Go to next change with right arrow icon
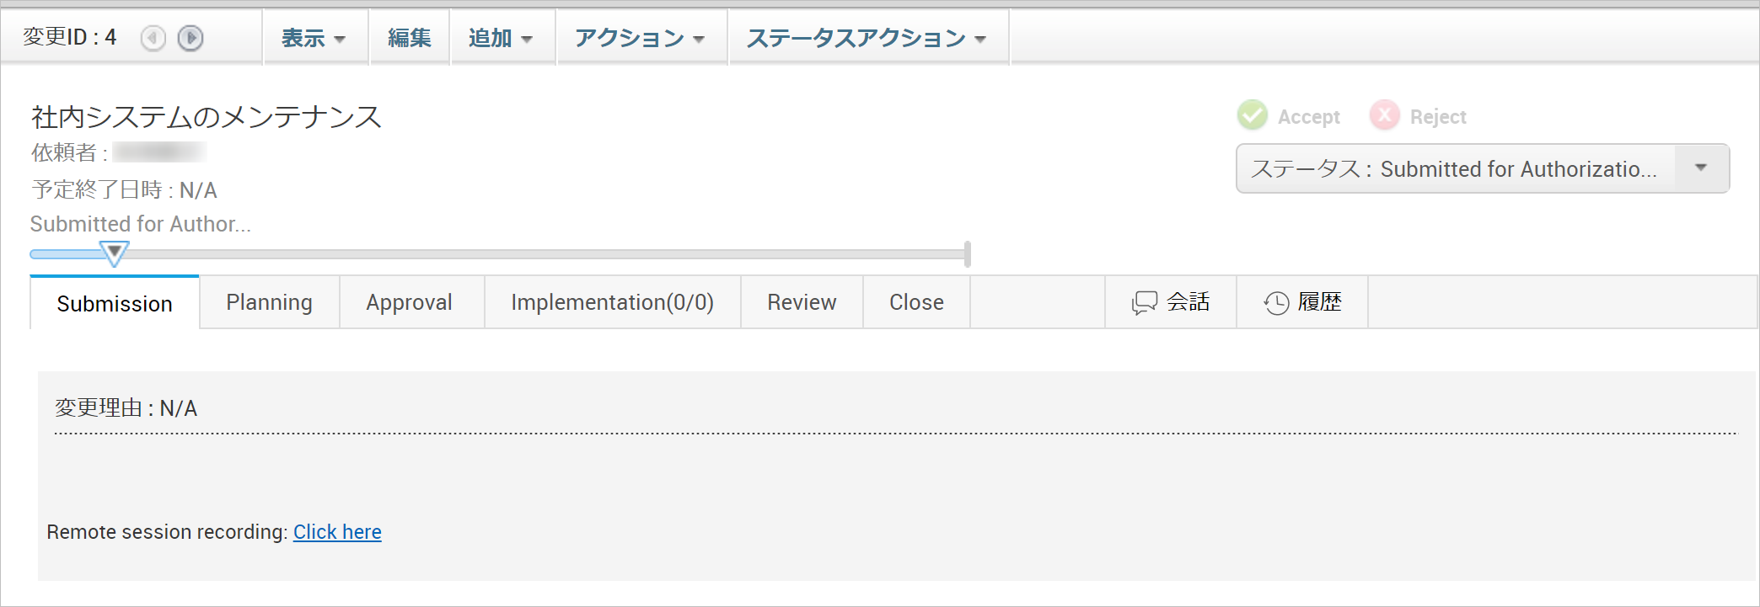The height and width of the screenshot is (607, 1760). [190, 38]
